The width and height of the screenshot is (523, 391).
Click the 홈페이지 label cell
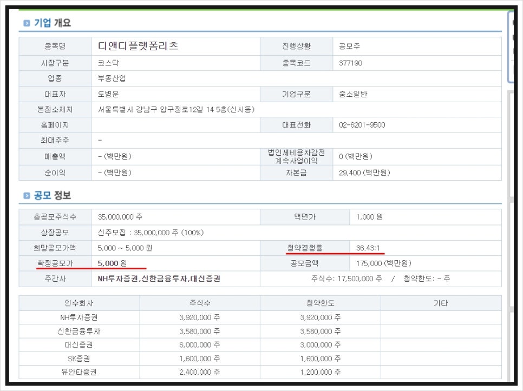[x=55, y=125]
